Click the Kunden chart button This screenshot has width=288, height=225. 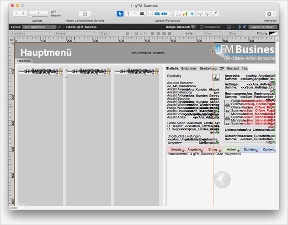pos(267,150)
